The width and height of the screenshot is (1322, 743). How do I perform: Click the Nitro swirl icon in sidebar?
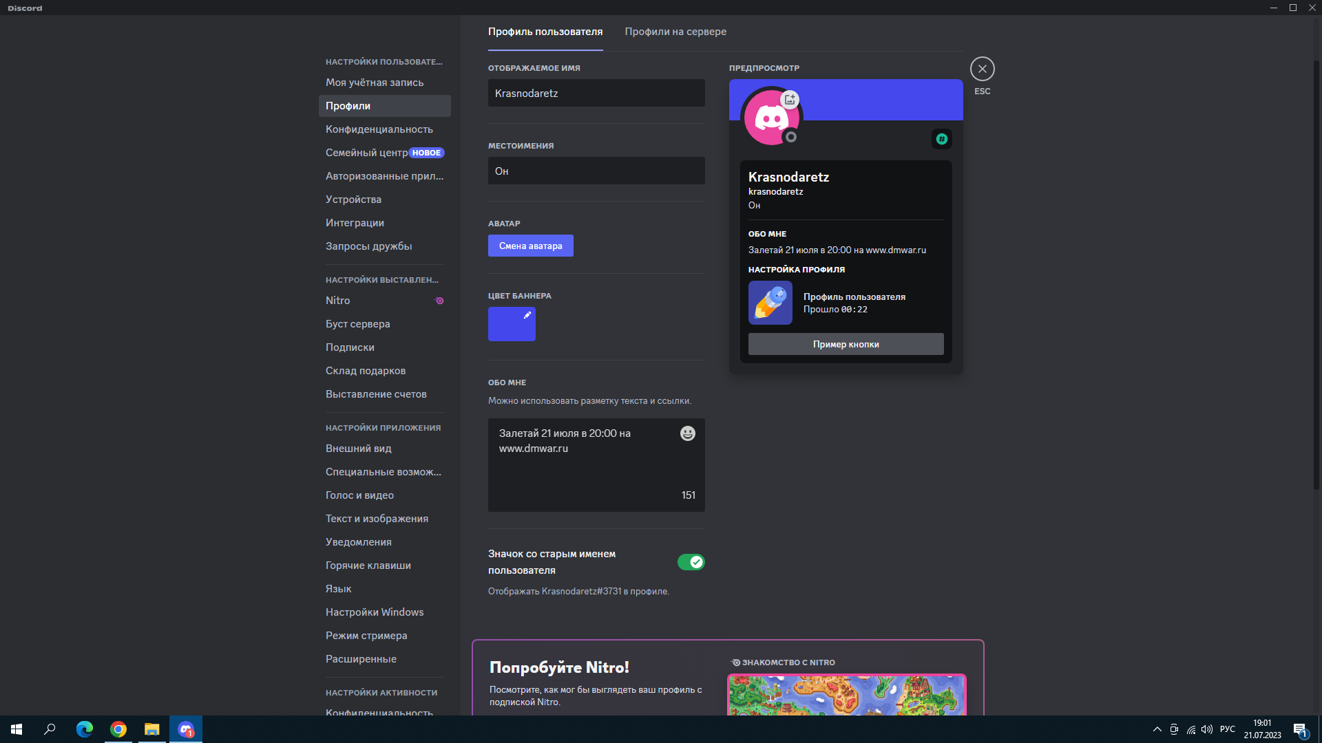point(439,301)
